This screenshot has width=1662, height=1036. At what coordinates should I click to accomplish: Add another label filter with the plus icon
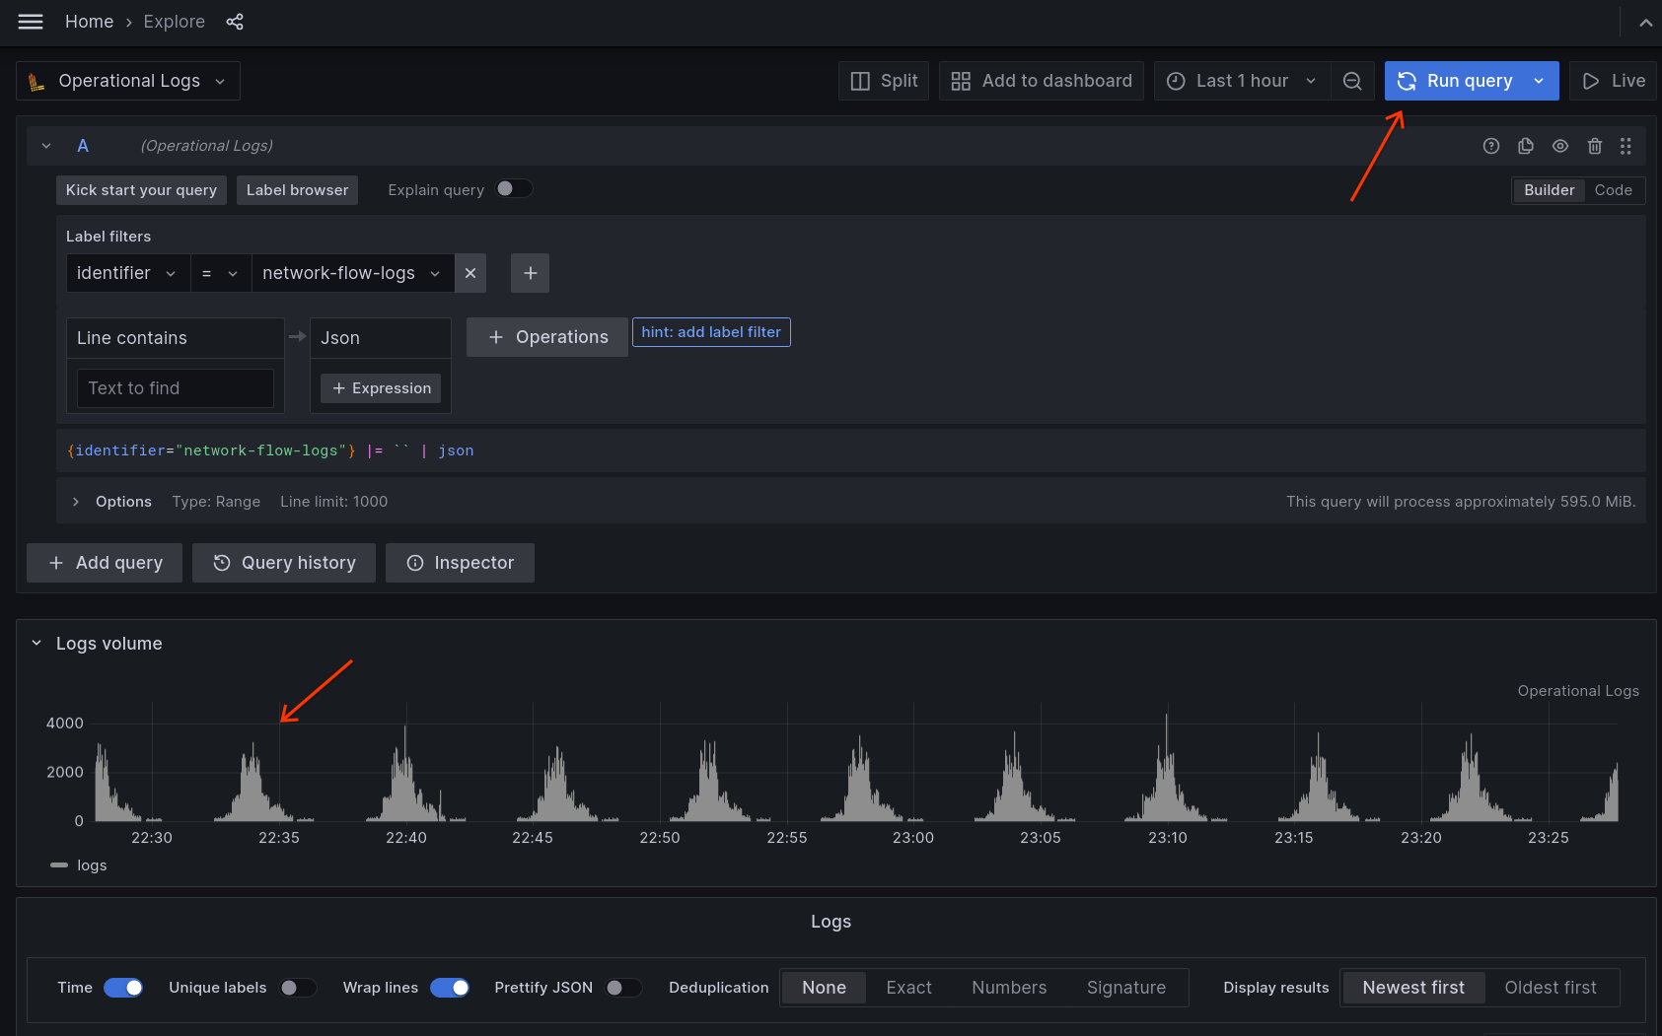click(x=530, y=273)
